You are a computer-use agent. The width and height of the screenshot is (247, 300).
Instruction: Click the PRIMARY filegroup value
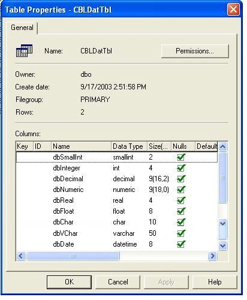95,100
